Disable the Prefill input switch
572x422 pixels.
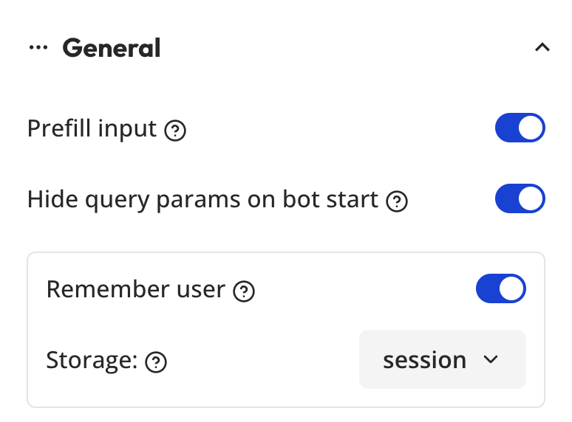[520, 128]
